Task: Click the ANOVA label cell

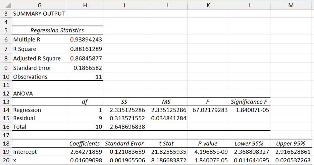Action: [23, 94]
